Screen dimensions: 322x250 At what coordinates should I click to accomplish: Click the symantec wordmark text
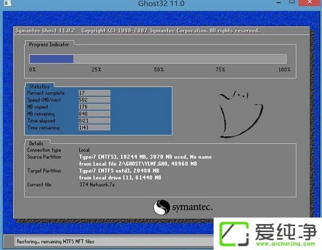tap(192, 207)
